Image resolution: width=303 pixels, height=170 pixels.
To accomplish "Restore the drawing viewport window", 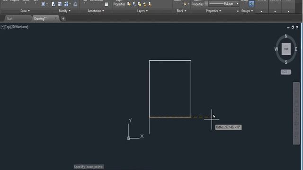I will [x=293, y=27].
